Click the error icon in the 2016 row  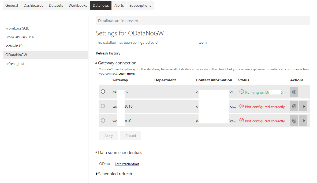coord(242,106)
